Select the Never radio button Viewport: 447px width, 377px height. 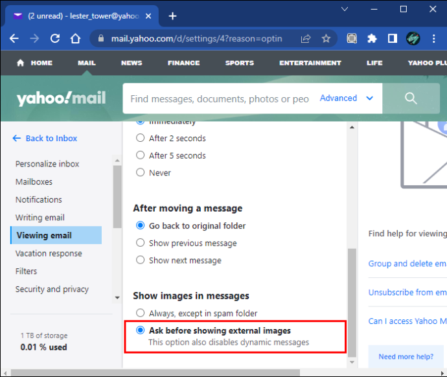coord(140,172)
